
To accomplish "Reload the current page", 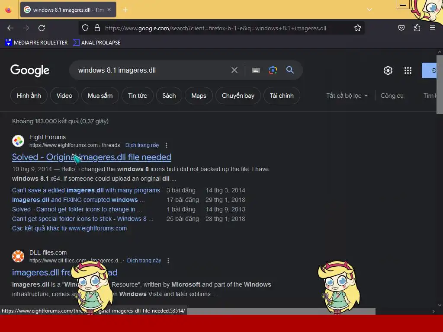I will [x=42, y=28].
